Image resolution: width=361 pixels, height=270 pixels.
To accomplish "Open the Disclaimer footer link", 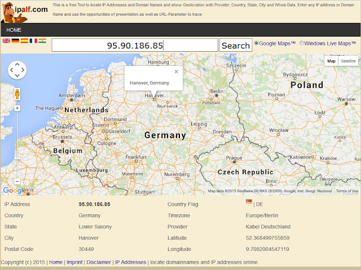I will (99, 262).
